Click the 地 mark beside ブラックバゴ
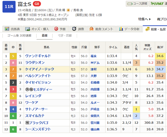Image resolution: width=167 pixels, height=137 pixels. [27, 123]
